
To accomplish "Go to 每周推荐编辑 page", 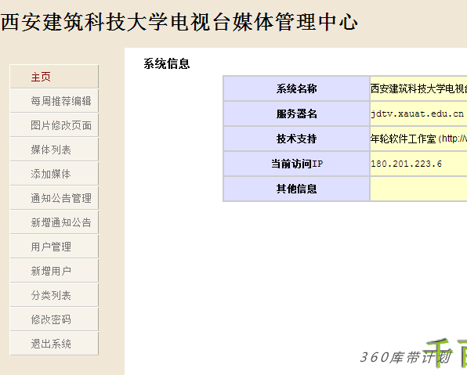I will click(x=54, y=101).
